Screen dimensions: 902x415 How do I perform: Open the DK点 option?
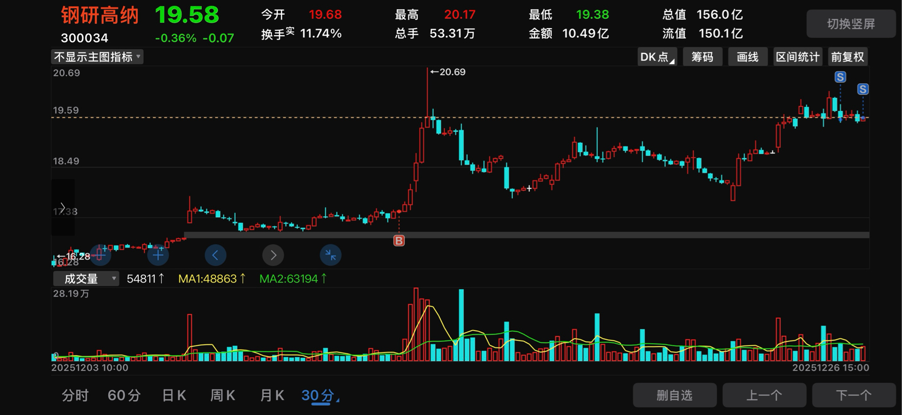(657, 57)
